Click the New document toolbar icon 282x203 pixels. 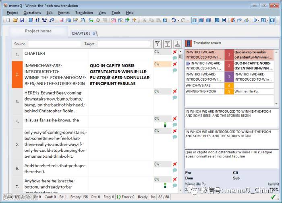point(8,20)
